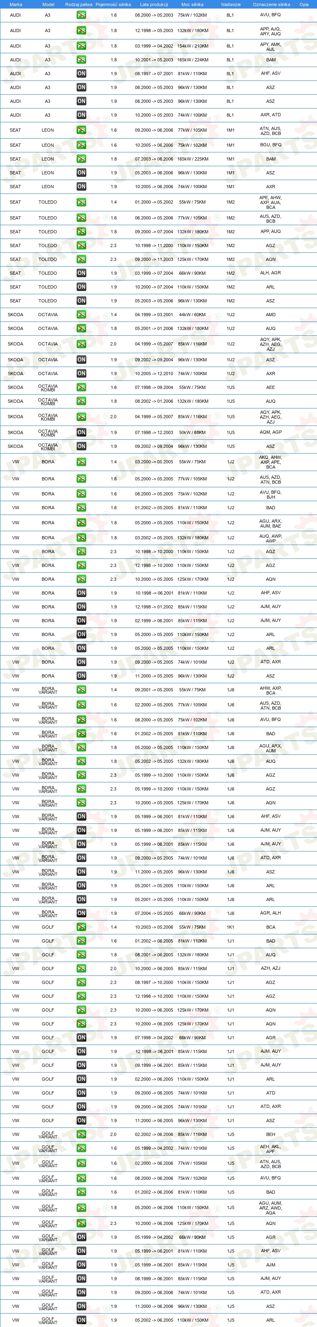Click engine codes AKQ, AHW, AXP, APE, BCA

(271, 462)
